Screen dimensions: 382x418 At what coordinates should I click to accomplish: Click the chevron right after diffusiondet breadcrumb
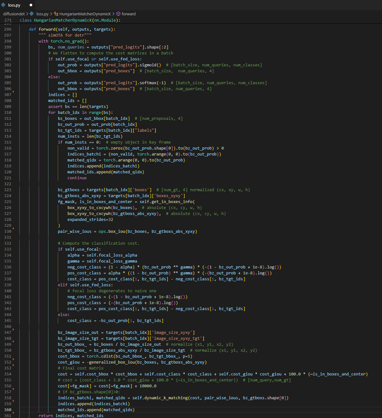click(x=27, y=14)
